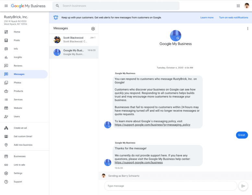Go to Home in sidebar
This screenshot has width=252, height=195.
tap(17, 32)
